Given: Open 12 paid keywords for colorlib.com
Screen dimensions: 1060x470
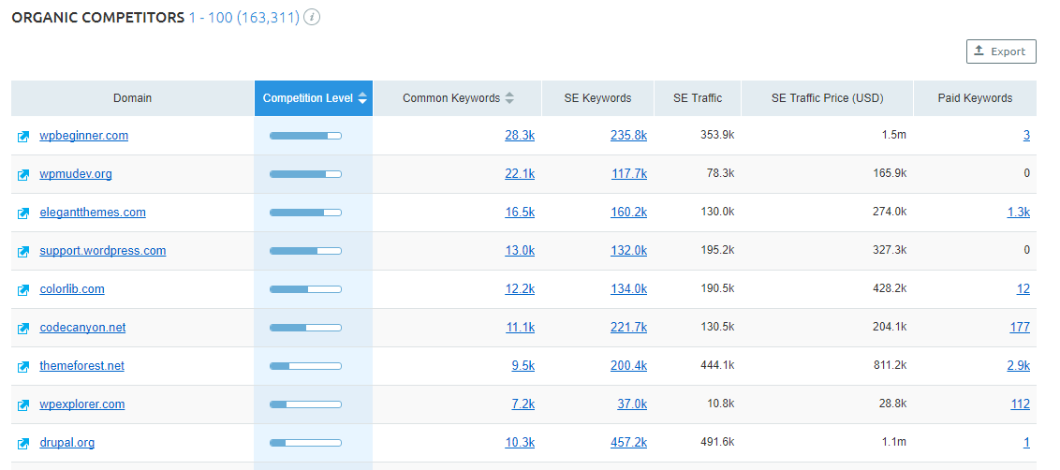Looking at the screenshot, I should tap(1023, 289).
